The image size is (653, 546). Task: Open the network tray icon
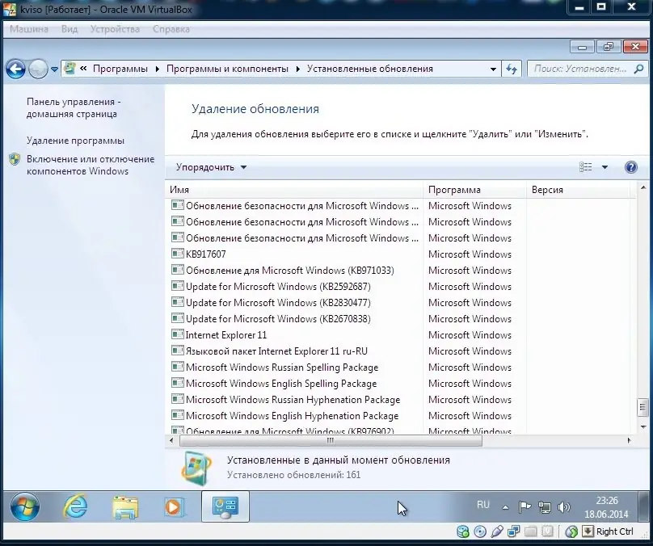point(545,507)
